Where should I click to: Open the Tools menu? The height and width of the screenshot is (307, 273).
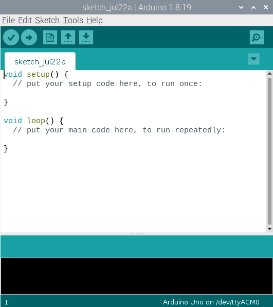click(73, 21)
